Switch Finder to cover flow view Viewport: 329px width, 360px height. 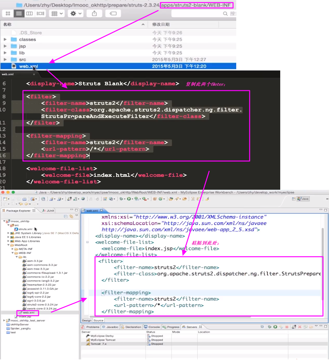(x=40, y=13)
